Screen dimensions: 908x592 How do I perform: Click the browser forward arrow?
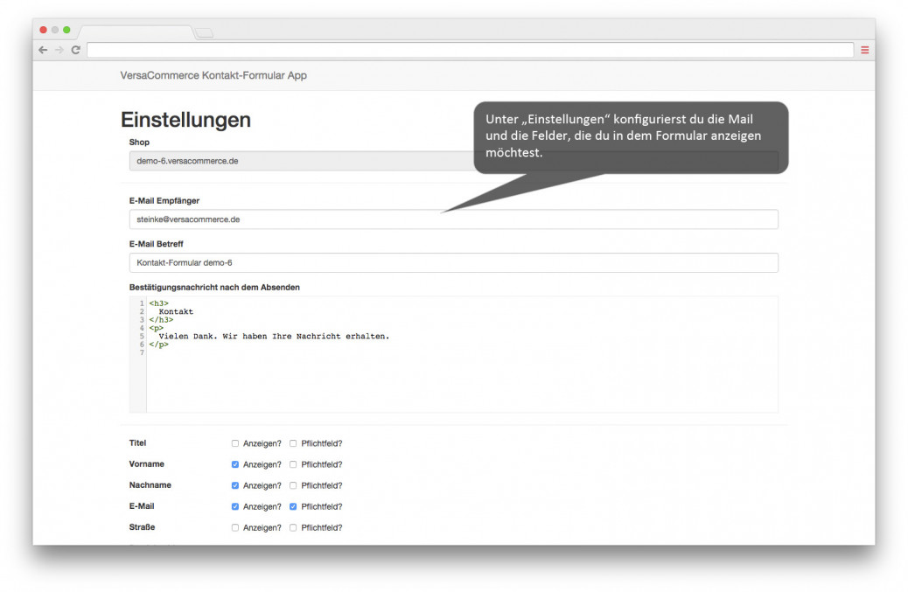pyautogui.click(x=59, y=50)
